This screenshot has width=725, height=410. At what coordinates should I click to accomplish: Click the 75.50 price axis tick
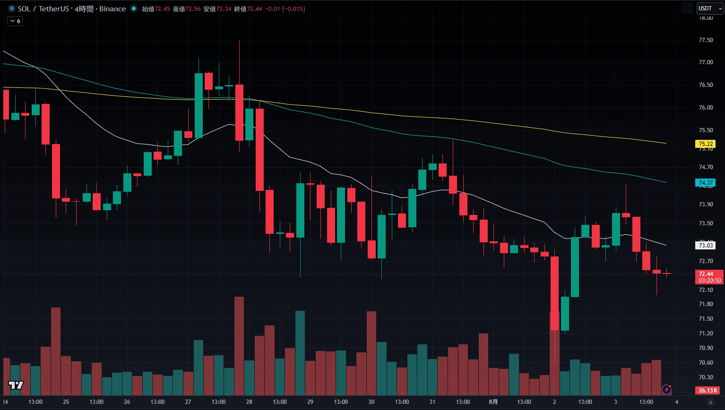(706, 130)
